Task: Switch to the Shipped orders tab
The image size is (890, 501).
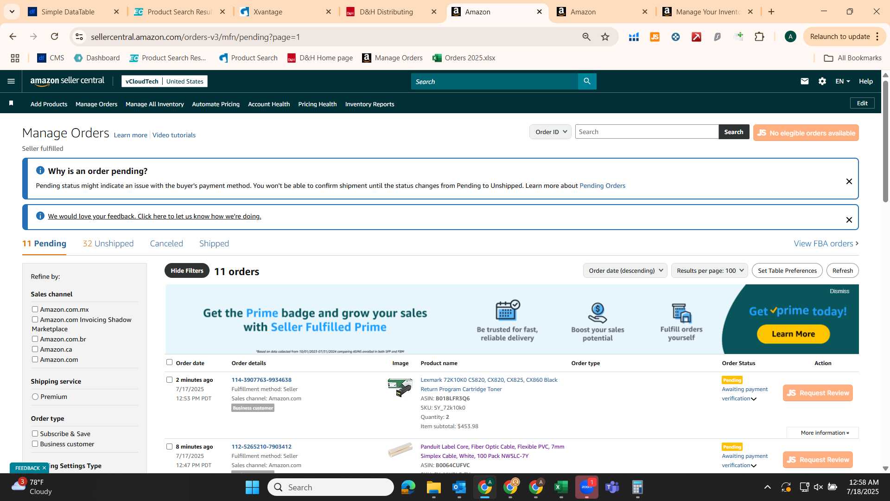Action: [x=214, y=244]
